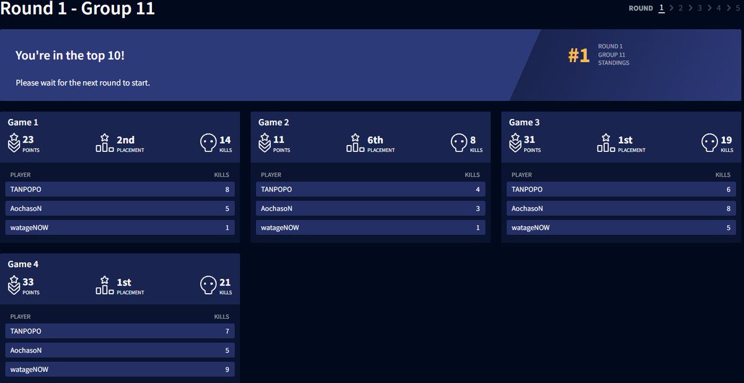Select watageNOW row in Game 3

coord(621,227)
